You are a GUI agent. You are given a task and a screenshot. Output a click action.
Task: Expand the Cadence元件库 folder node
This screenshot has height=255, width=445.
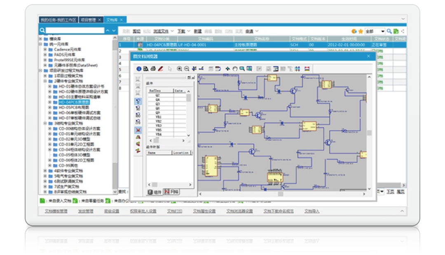[45, 49]
